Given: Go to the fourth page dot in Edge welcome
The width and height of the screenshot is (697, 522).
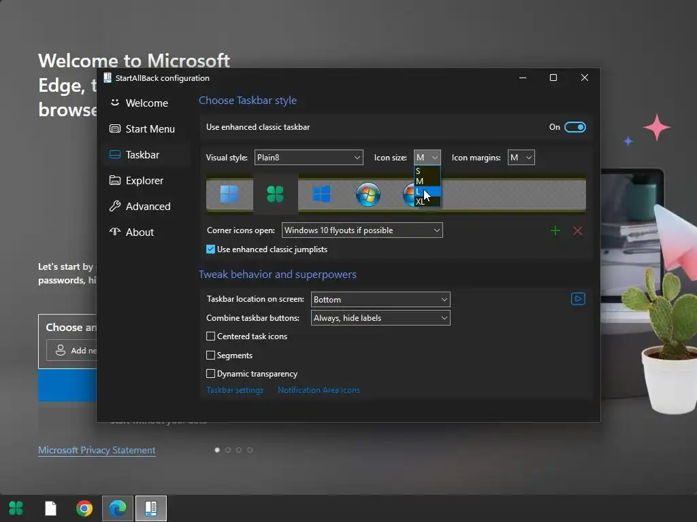Looking at the screenshot, I should (250, 450).
